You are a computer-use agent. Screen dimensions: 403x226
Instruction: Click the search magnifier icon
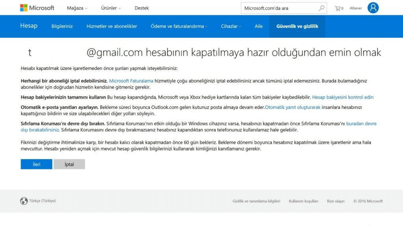[x=322, y=8]
